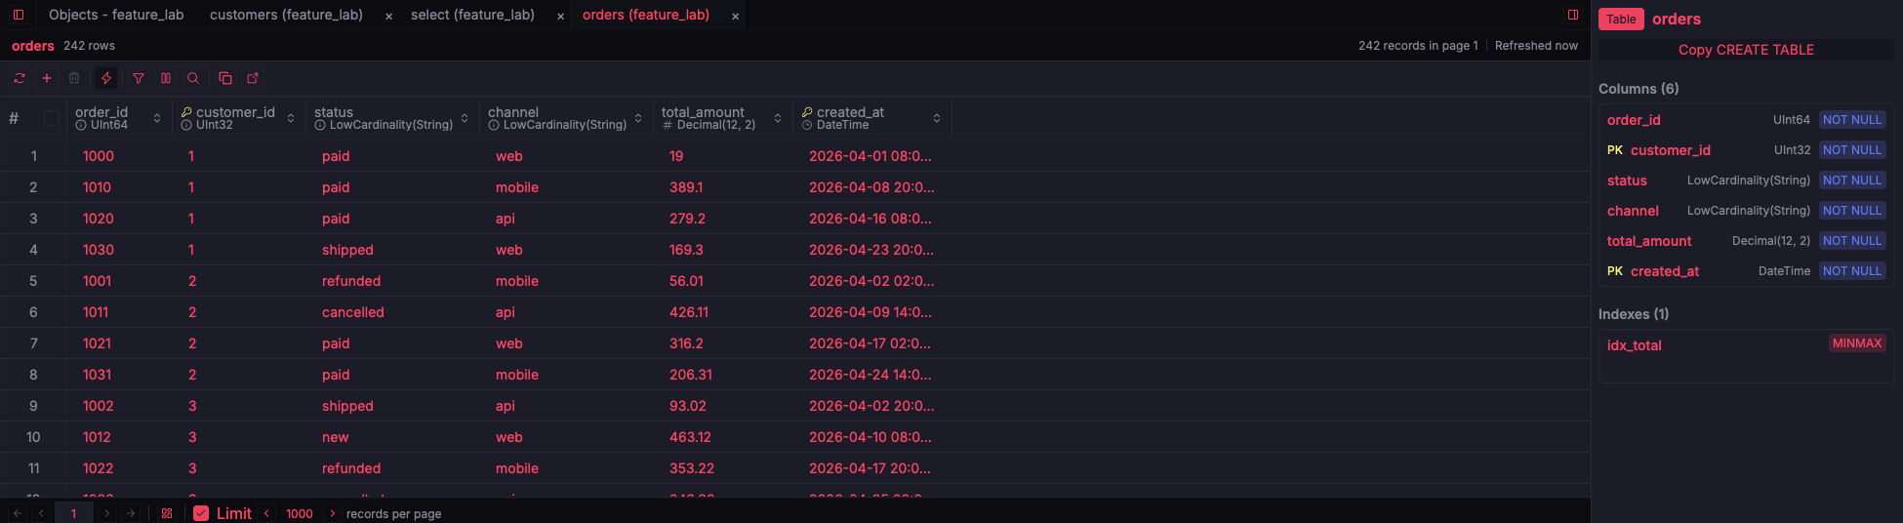Toggle the right info panel icon
This screenshot has width=1903, height=523.
coord(1573,15)
